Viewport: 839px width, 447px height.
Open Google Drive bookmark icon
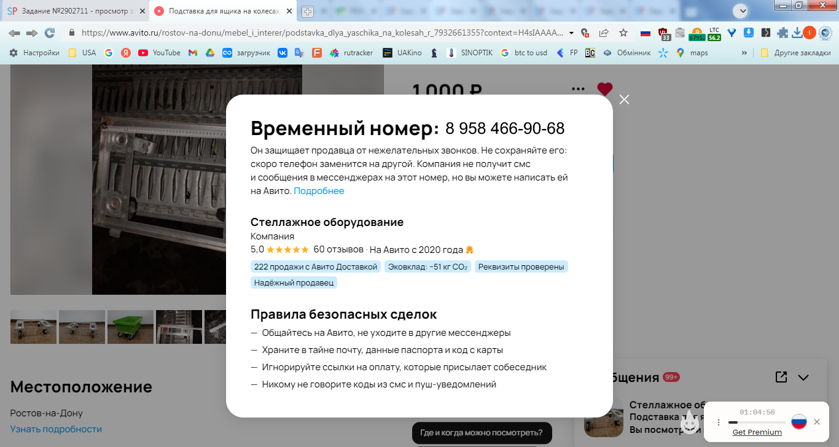click(209, 53)
